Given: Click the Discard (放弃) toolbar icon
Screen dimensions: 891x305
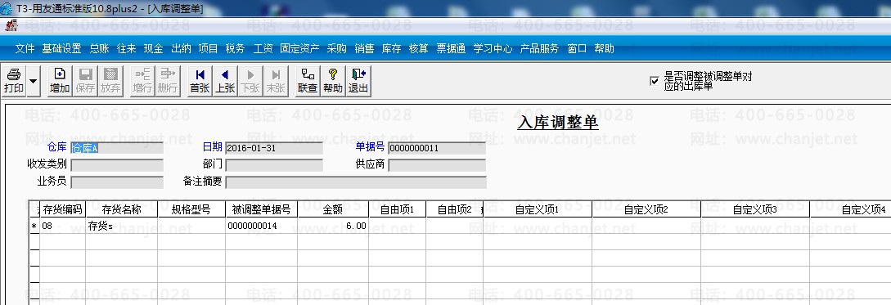Looking at the screenshot, I should [x=110, y=81].
